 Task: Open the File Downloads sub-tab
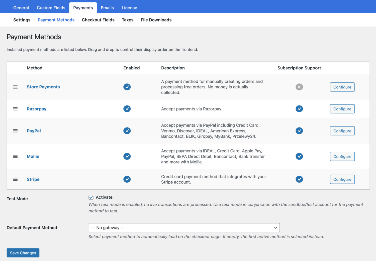(156, 20)
